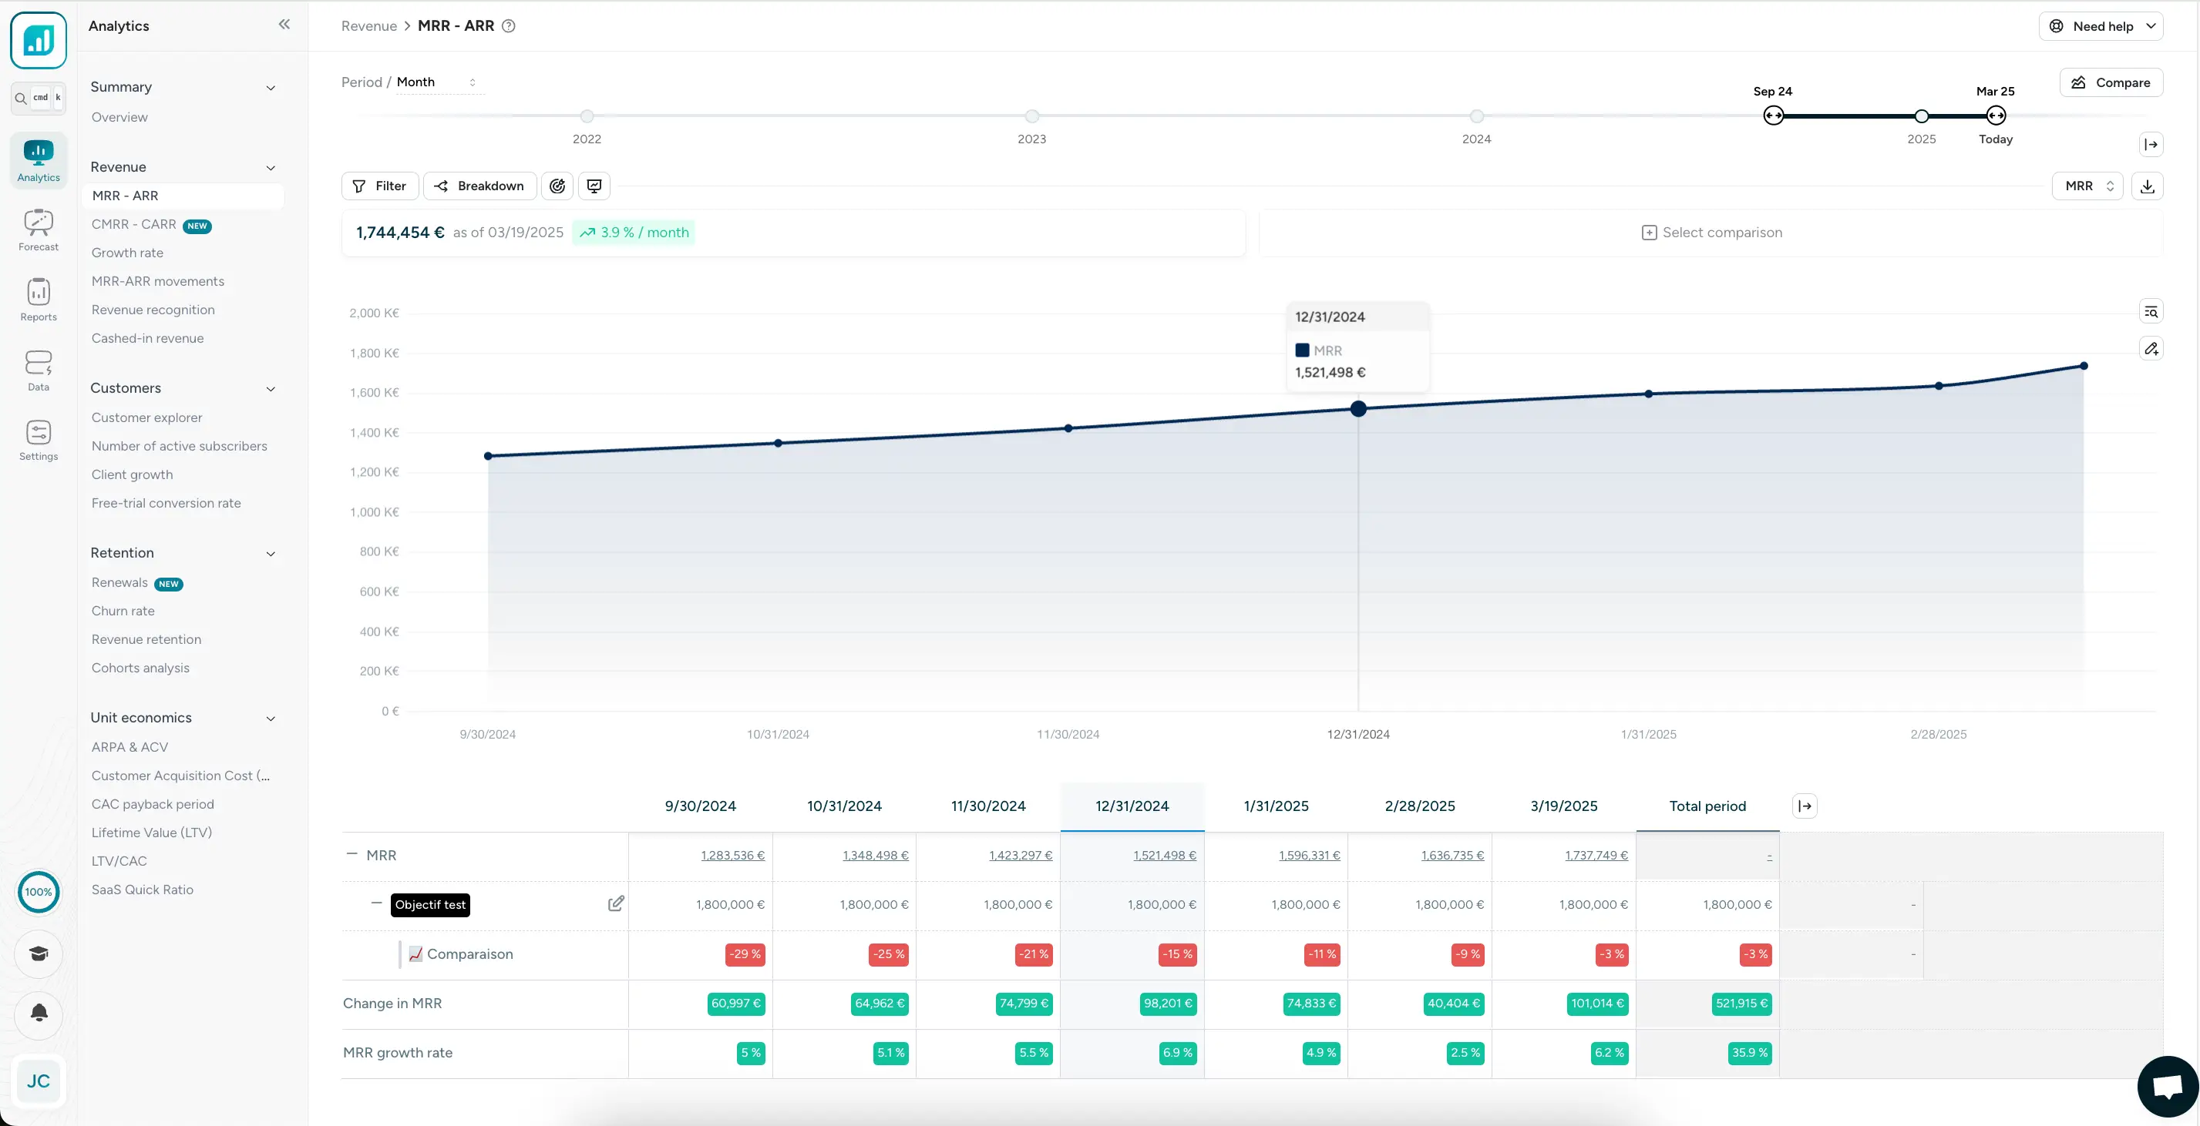
Task: Select the Mar 25 timeline end handle
Action: tap(1996, 116)
